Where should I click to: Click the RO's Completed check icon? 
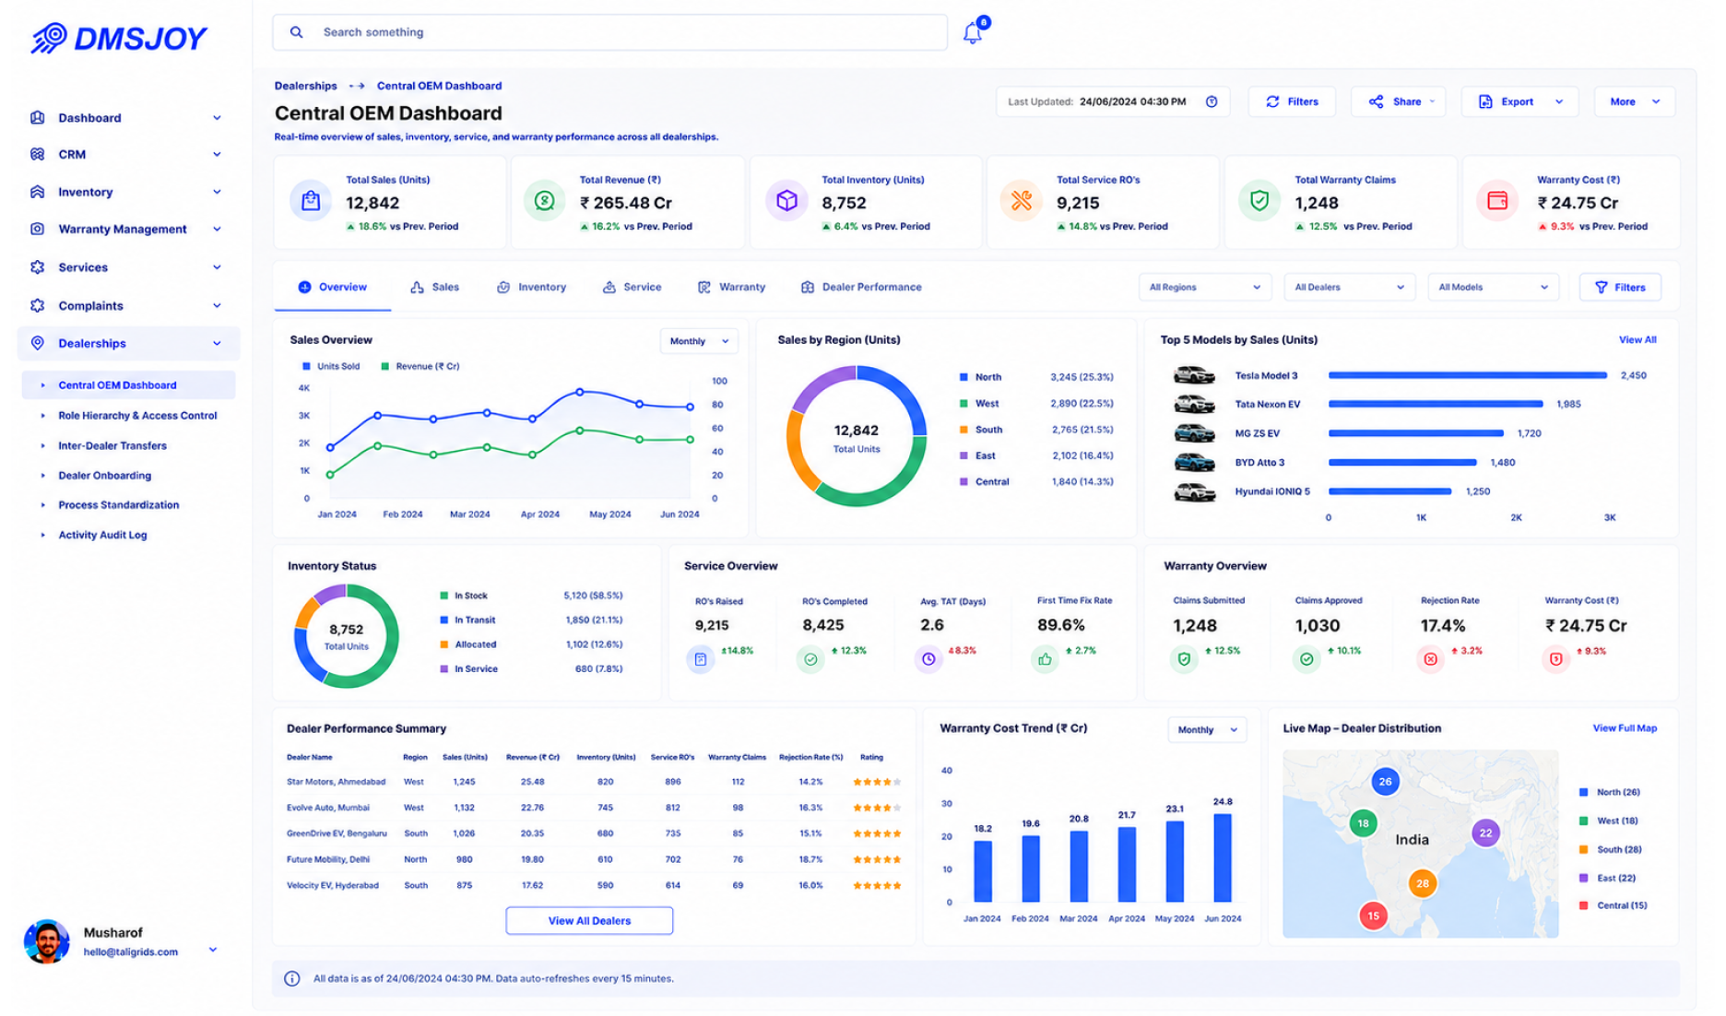tap(810, 659)
